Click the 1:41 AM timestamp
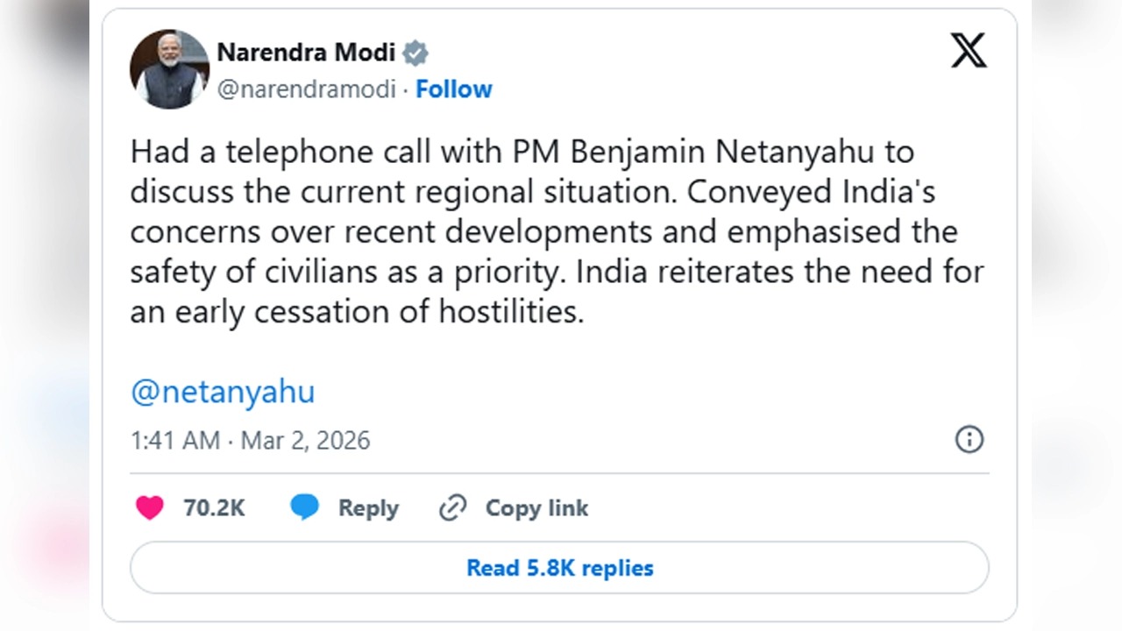This screenshot has width=1122, height=631. tap(174, 440)
